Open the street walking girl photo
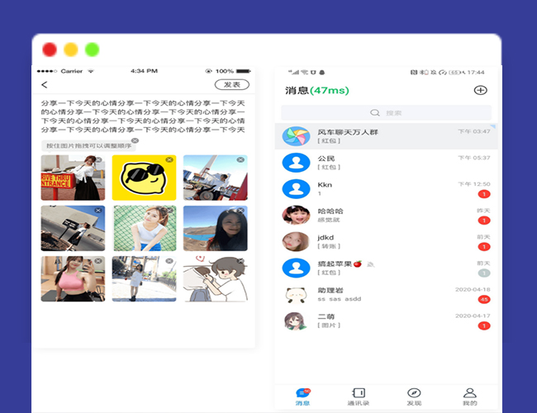Viewport: 537px width, 413px height. pos(145,278)
